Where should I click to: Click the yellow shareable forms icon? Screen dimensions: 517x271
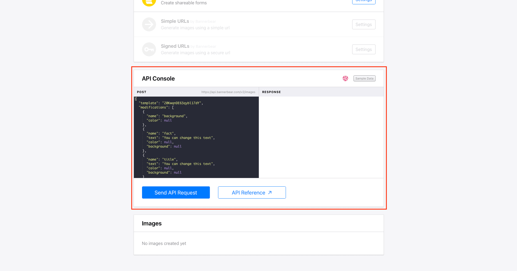click(149, 2)
